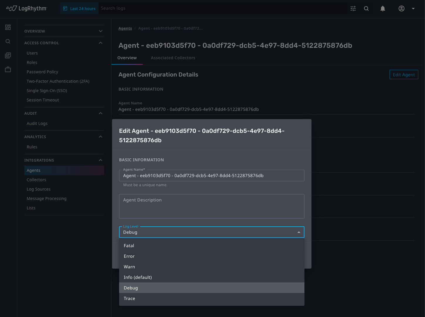Click the magnifier search icon in top bar
Viewport: 425px width, 317px height.
pyautogui.click(x=366, y=9)
